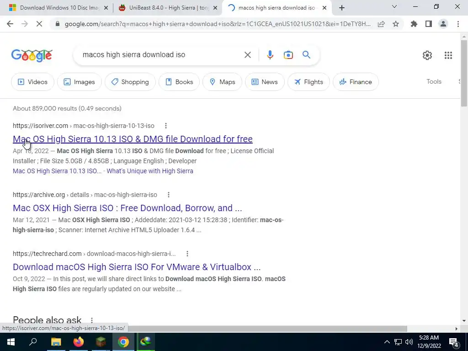Open Mac OS High Sierra 10.13 ISO & DMG link
The height and width of the screenshot is (351, 468).
(133, 139)
